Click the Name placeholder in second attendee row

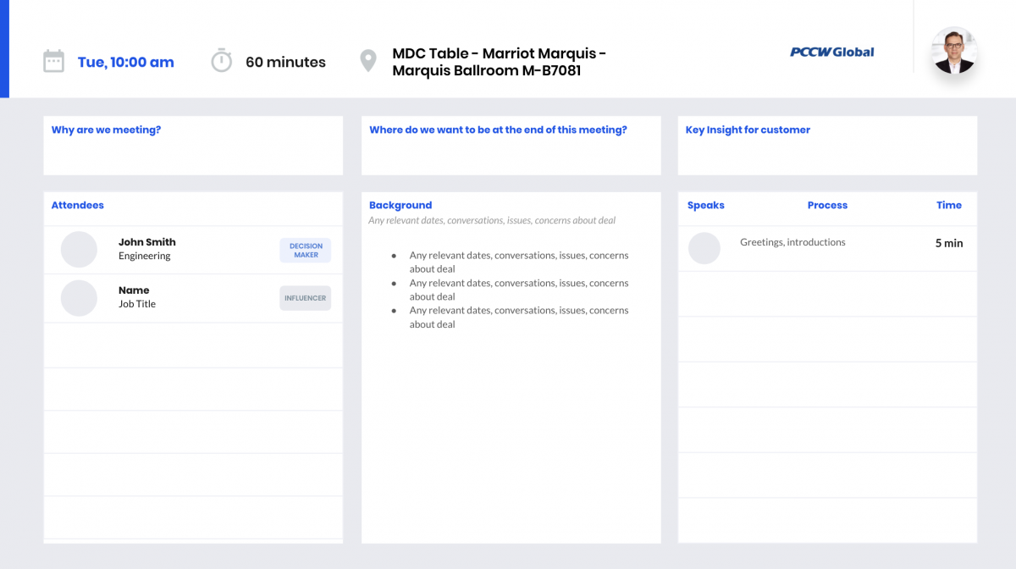tap(134, 290)
